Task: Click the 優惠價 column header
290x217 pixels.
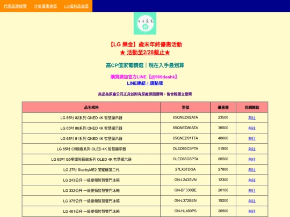Action: (x=223, y=107)
